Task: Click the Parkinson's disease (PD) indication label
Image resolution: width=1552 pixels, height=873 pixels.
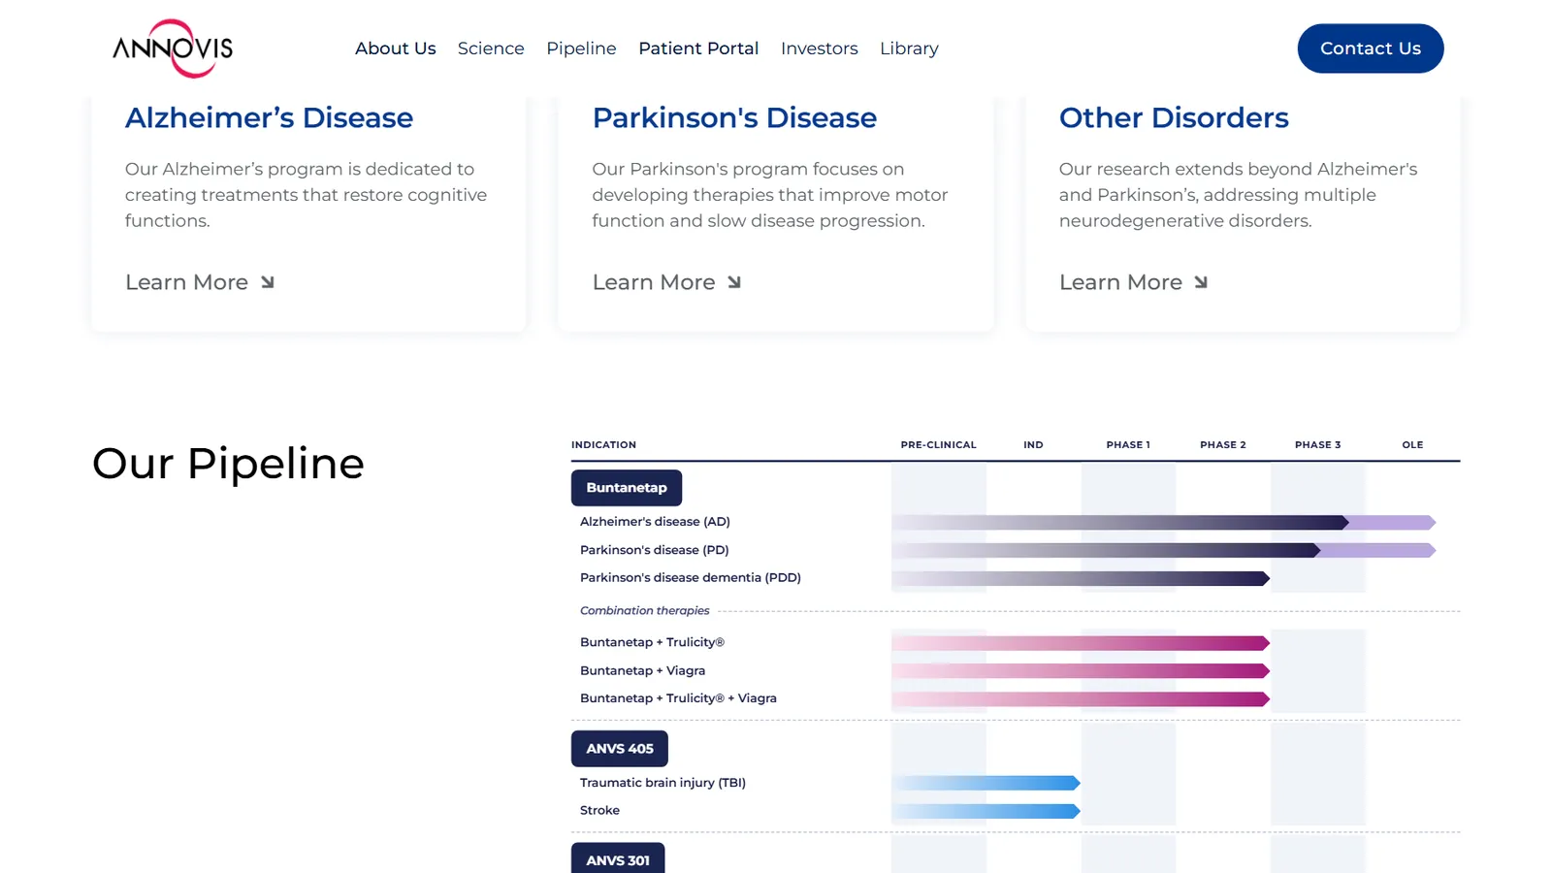Action: click(x=655, y=550)
